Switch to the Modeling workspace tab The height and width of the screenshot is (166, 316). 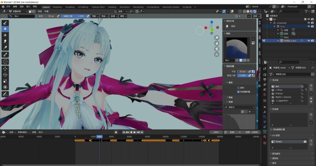[x=57, y=7]
